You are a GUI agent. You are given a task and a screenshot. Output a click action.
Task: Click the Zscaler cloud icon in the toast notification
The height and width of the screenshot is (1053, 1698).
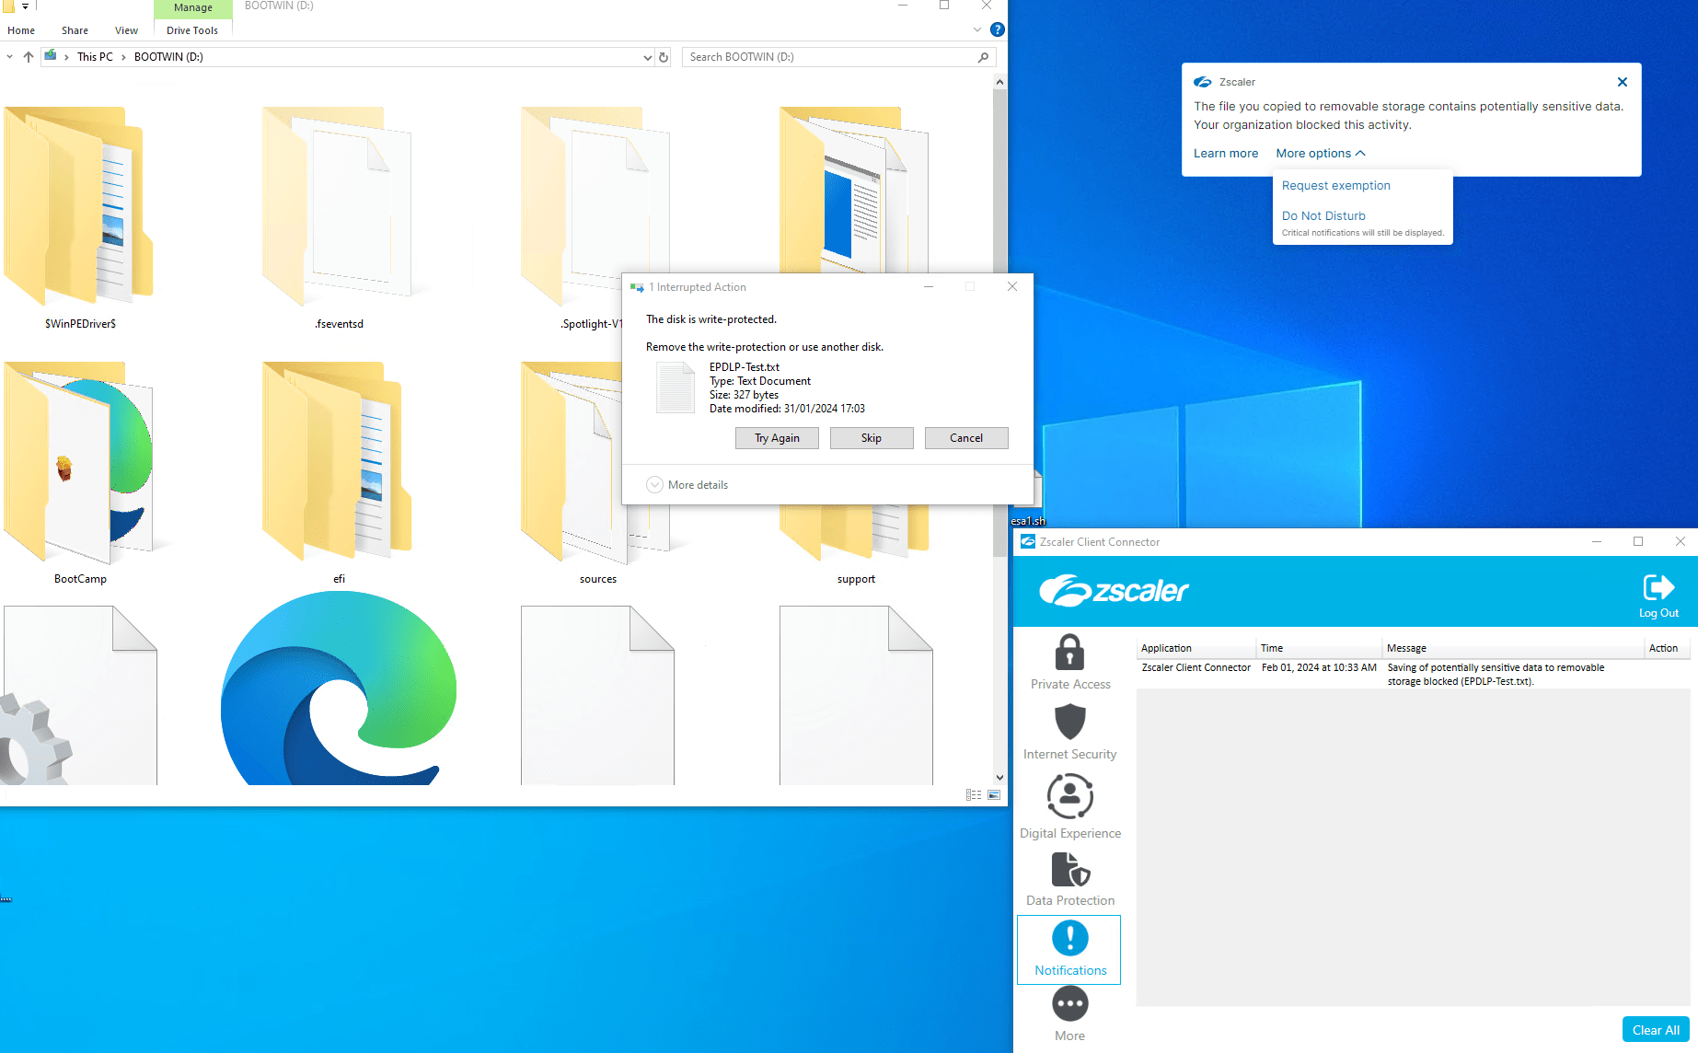pyautogui.click(x=1203, y=82)
